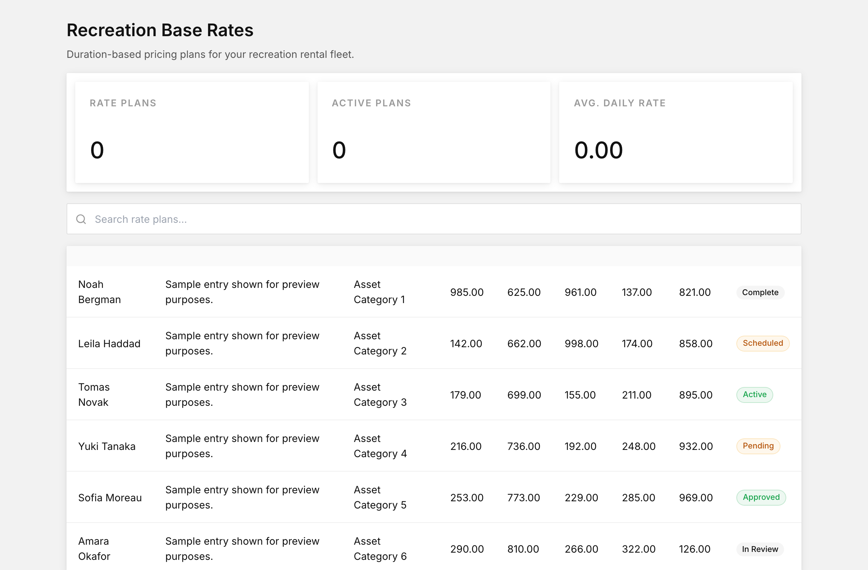Click the 126.00 rate value
Image resolution: width=868 pixels, height=570 pixels.
coord(695,549)
